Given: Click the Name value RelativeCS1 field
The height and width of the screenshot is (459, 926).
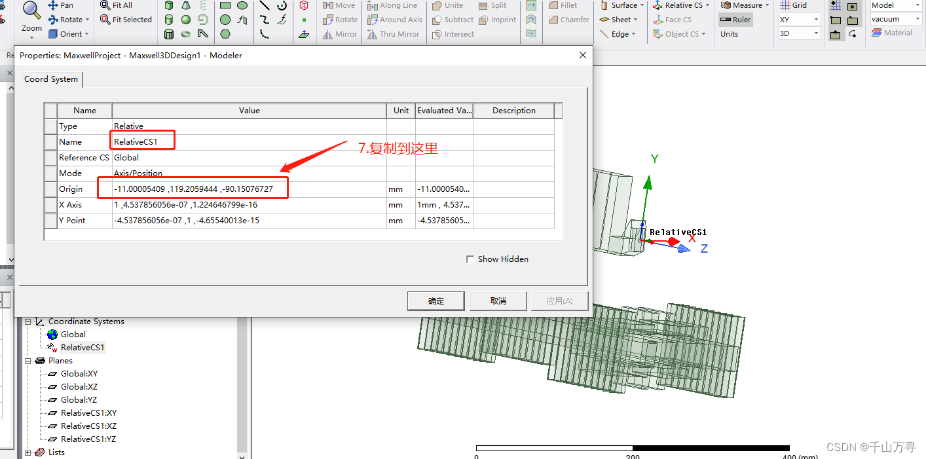Looking at the screenshot, I should click(x=250, y=142).
